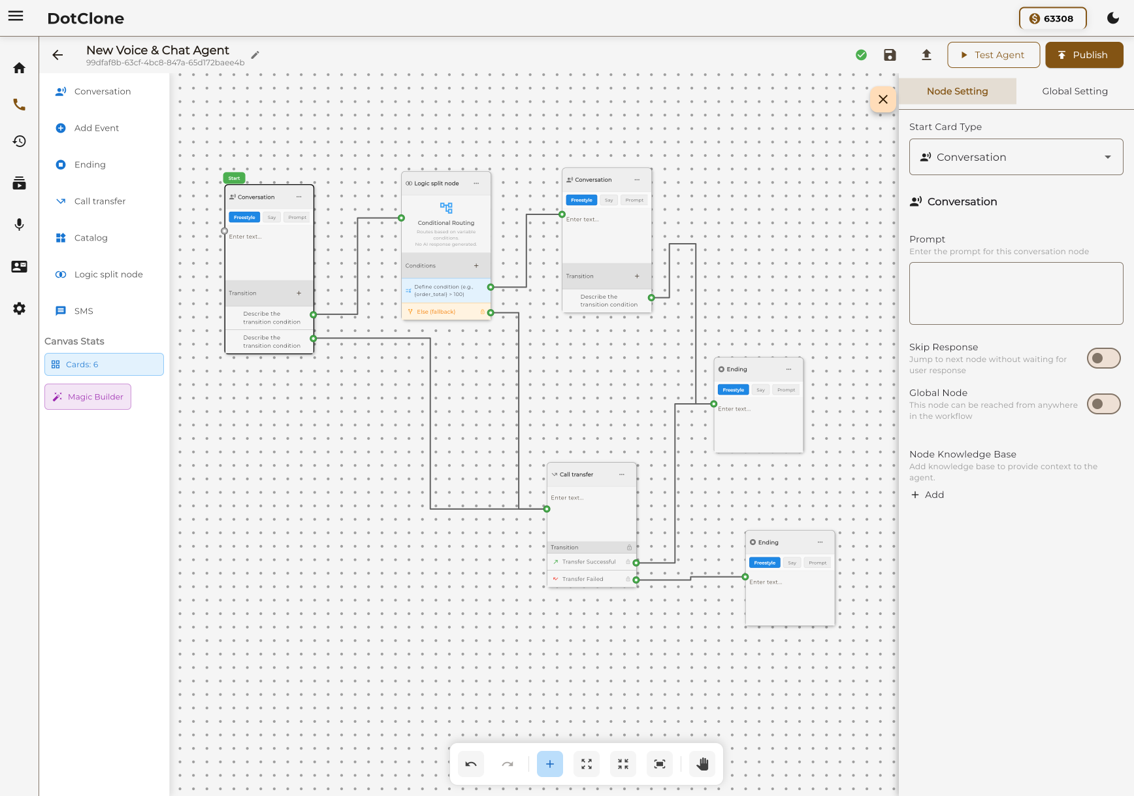Add a condition in Logic split node
The height and width of the screenshot is (796, 1134).
pos(476,265)
